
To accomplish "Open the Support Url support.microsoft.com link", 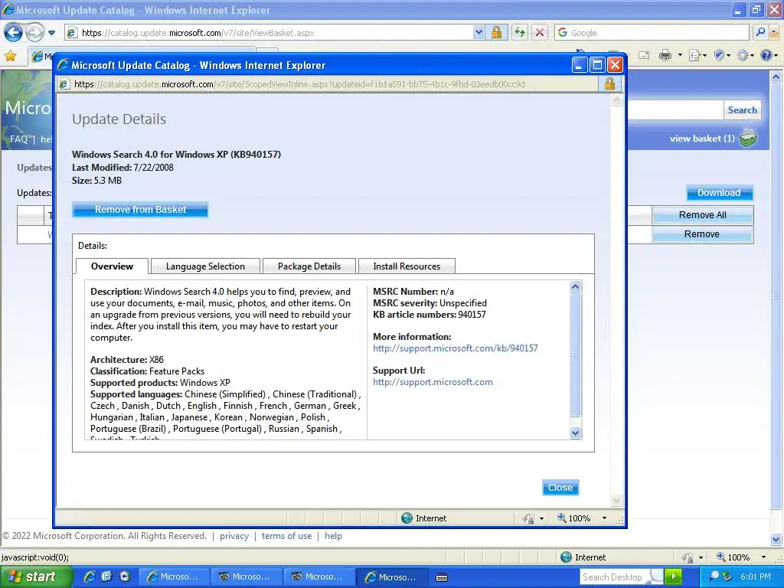I will coord(433,382).
